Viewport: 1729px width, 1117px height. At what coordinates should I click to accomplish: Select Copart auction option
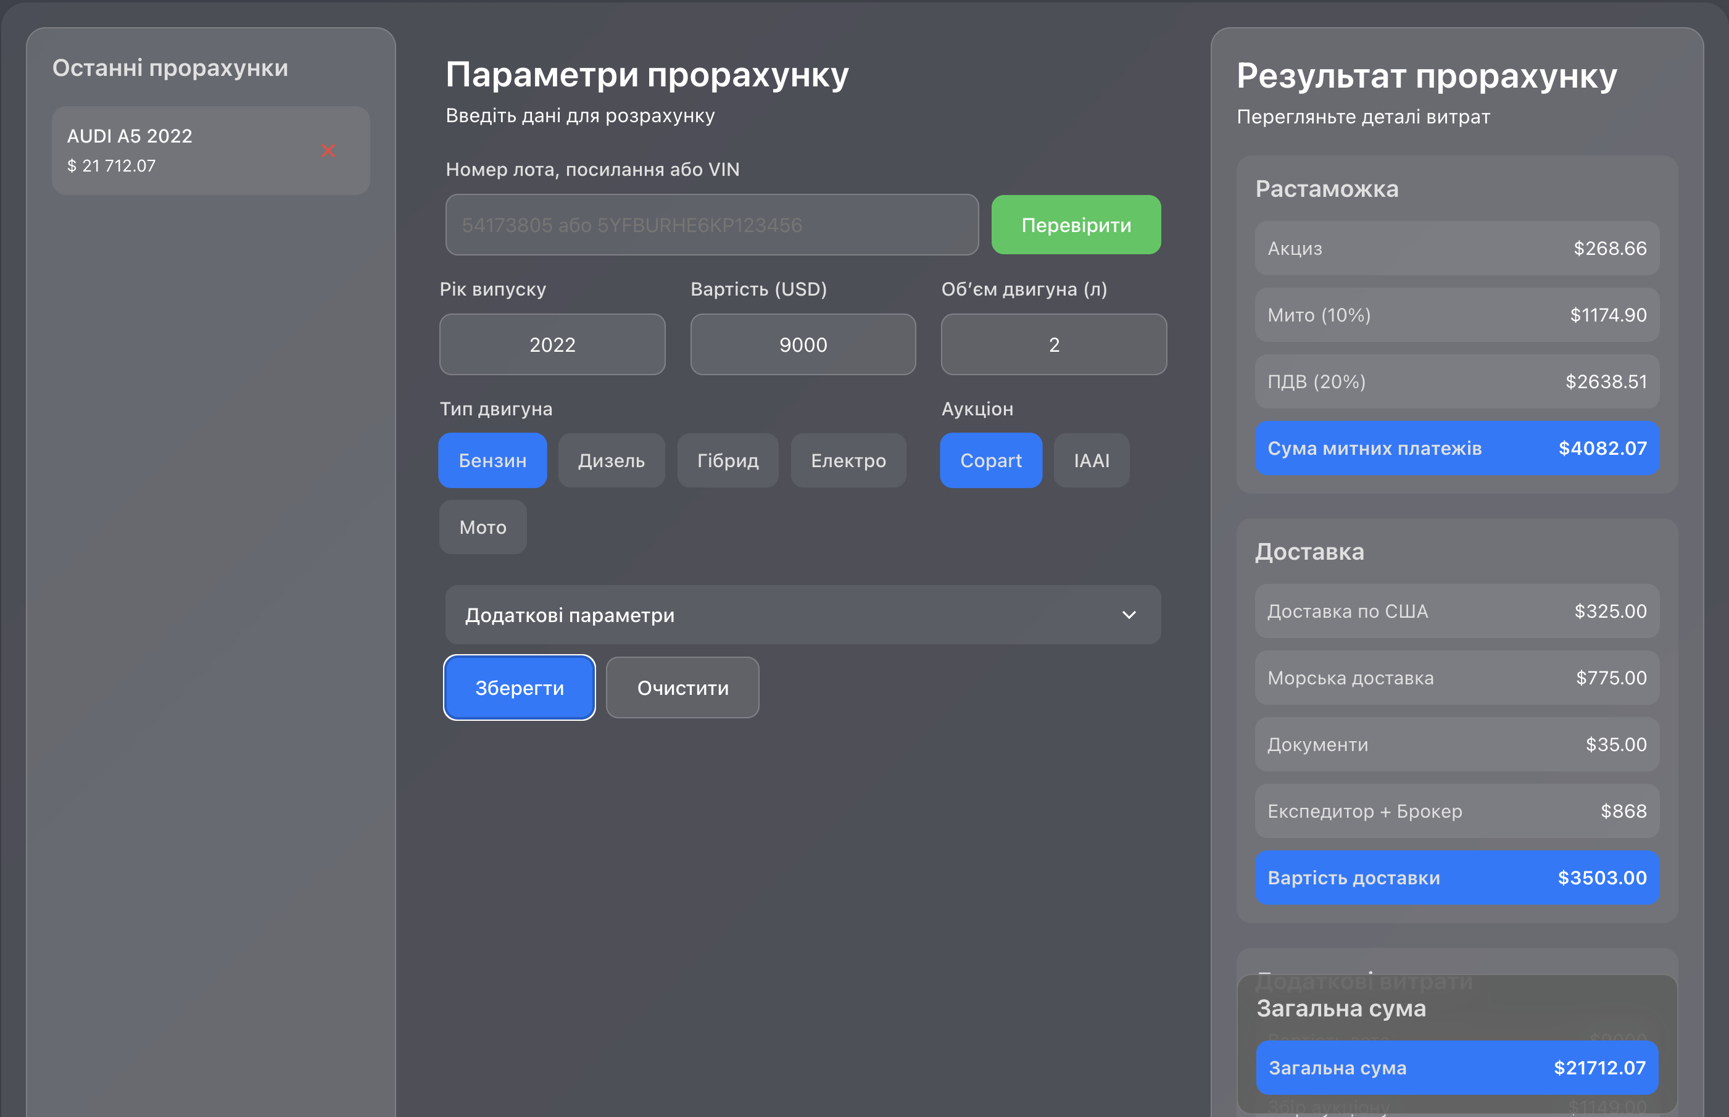(990, 460)
